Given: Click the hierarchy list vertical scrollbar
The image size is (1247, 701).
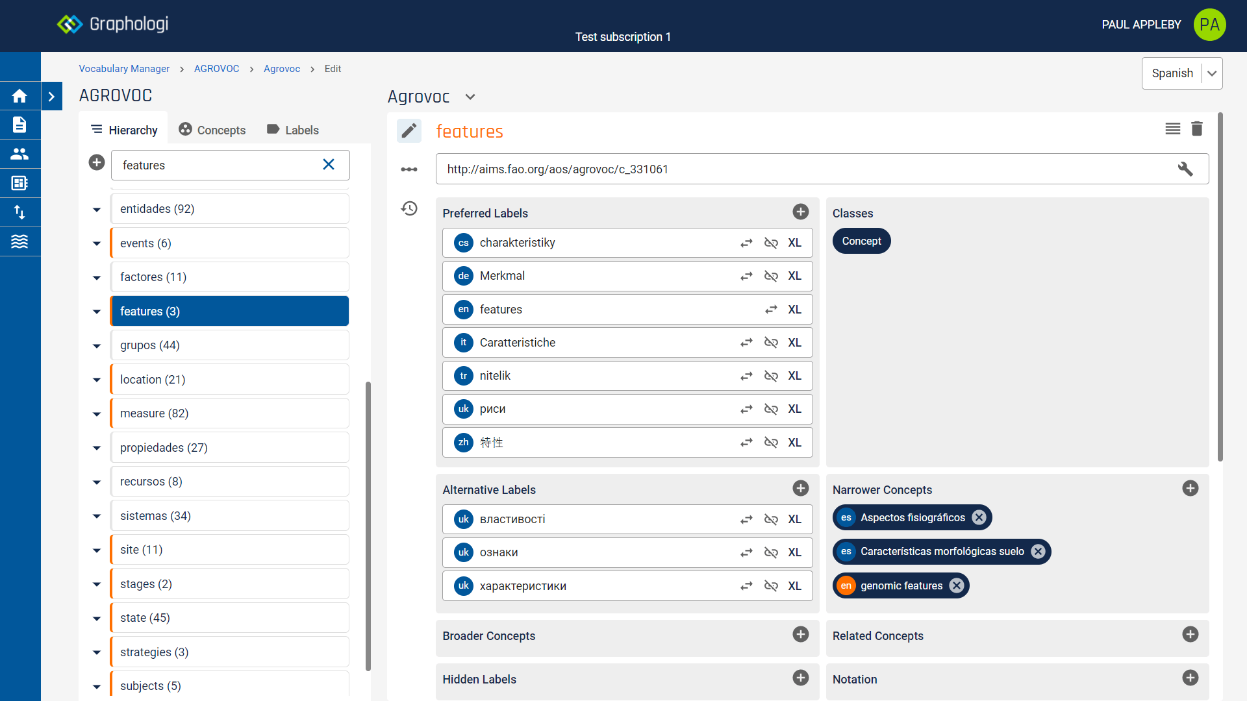Looking at the screenshot, I should click(x=368, y=526).
